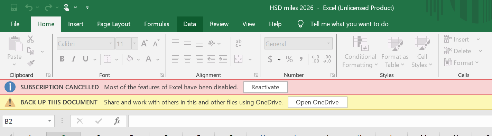Click the Open OneDrive button
This screenshot has width=492, height=136.
point(318,102)
